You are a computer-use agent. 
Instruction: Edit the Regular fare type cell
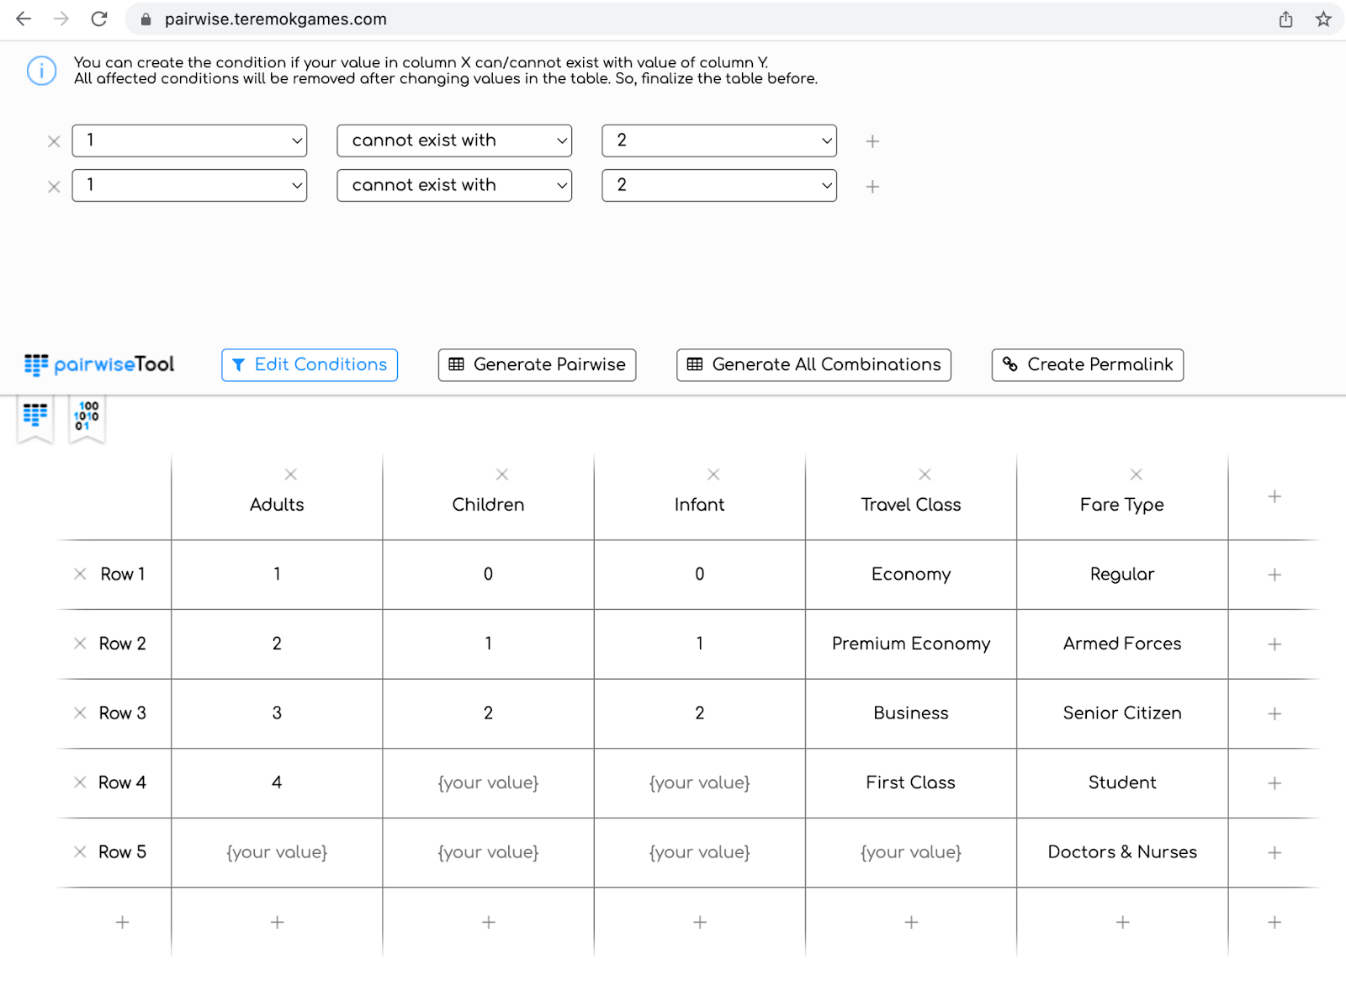coord(1122,575)
